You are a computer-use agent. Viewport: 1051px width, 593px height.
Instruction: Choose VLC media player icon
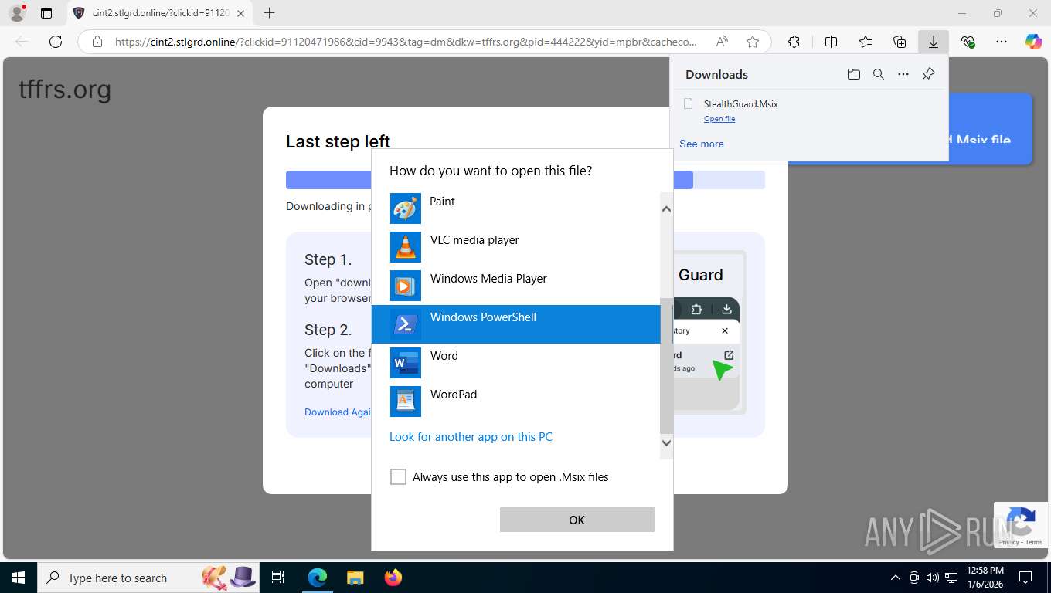[405, 247]
